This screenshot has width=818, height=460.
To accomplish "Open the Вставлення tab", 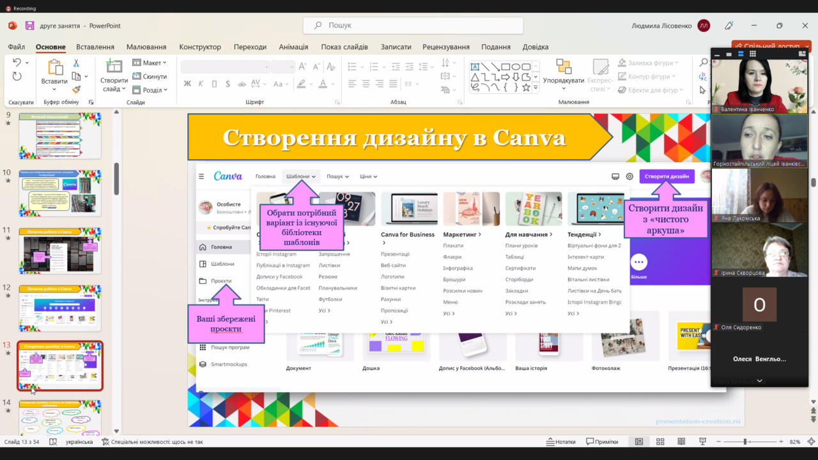I will click(95, 47).
